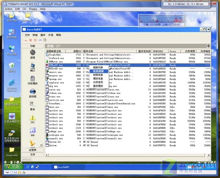Image resolution: width=220 pixels, height=178 pixels.
Task: Expand the 文件 section at sidebar bottom
Action: (33, 154)
